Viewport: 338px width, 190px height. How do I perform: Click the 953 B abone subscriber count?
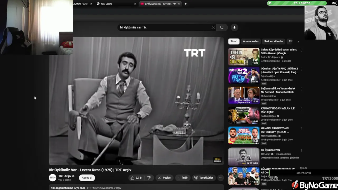(x=64, y=180)
